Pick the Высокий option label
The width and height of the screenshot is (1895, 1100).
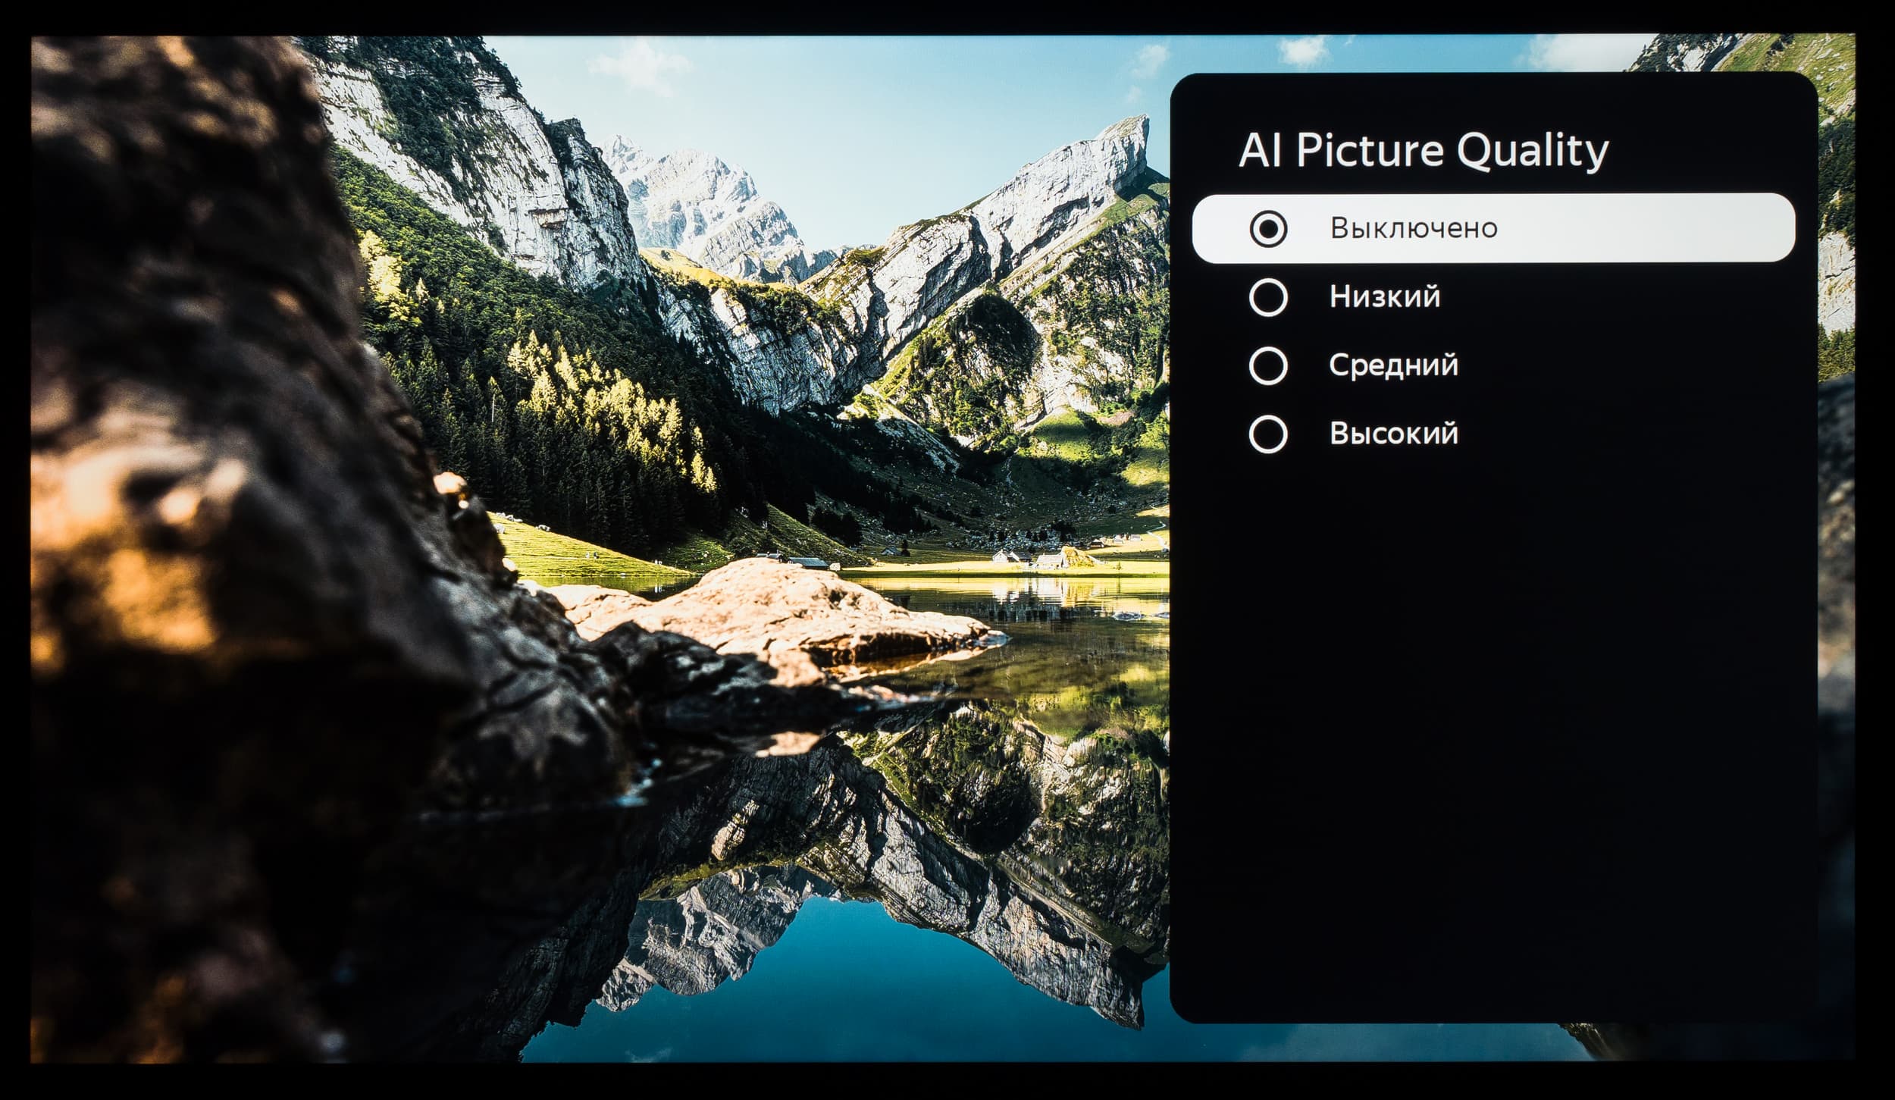(x=1393, y=434)
